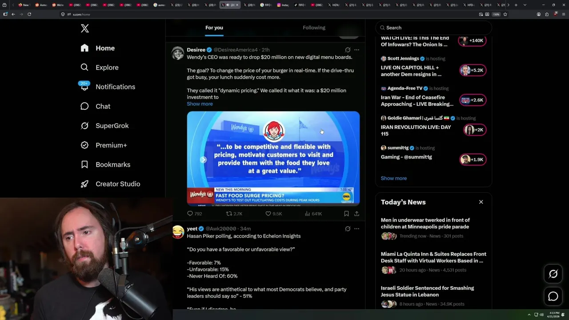569x320 pixels.
Task: Reset the 150% zoom level indicator
Action: (496, 14)
